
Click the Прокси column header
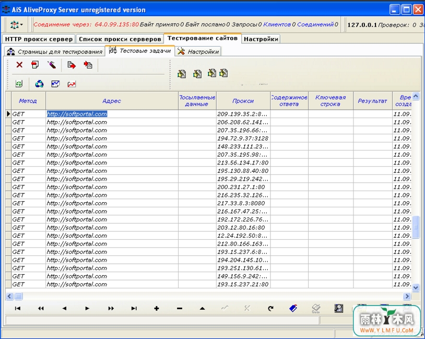point(243,101)
